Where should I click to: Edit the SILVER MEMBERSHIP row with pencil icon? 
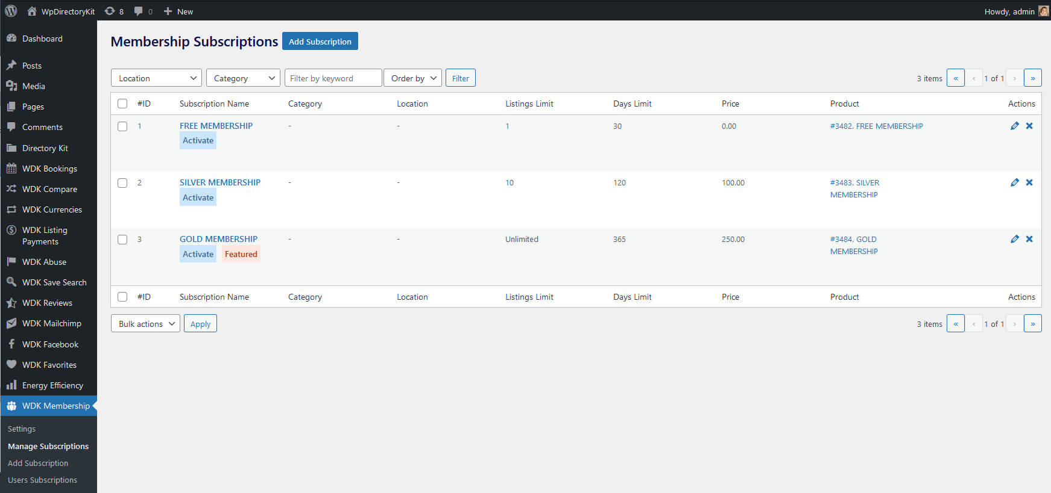[1015, 182]
